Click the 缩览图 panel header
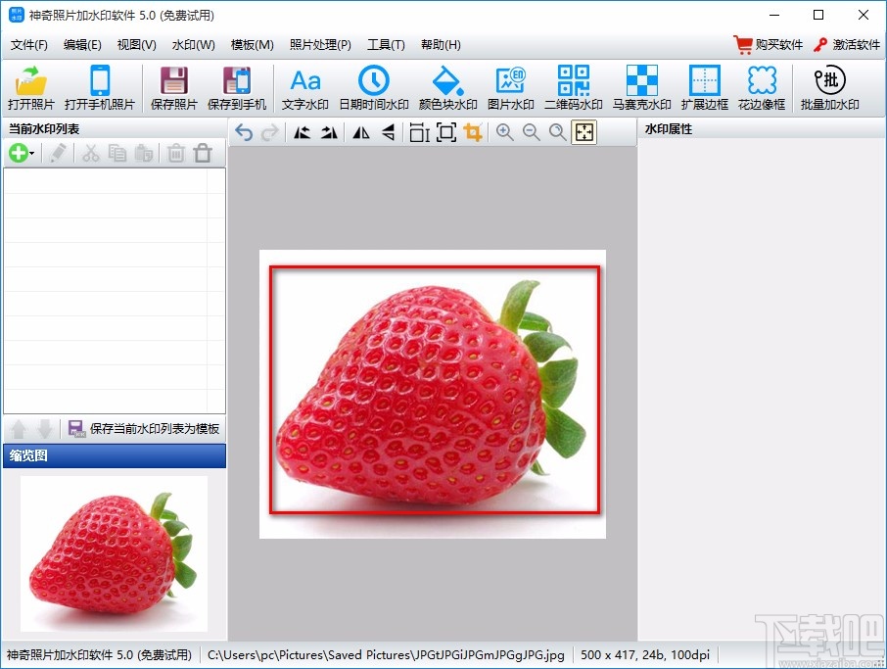This screenshot has width=887, height=669. coord(115,455)
